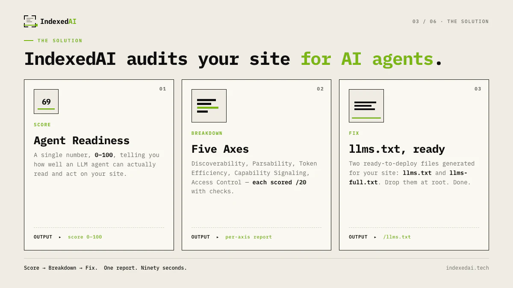The height and width of the screenshot is (288, 513).
Task: Click the indexedai.tech footer link
Action: [x=467, y=268]
